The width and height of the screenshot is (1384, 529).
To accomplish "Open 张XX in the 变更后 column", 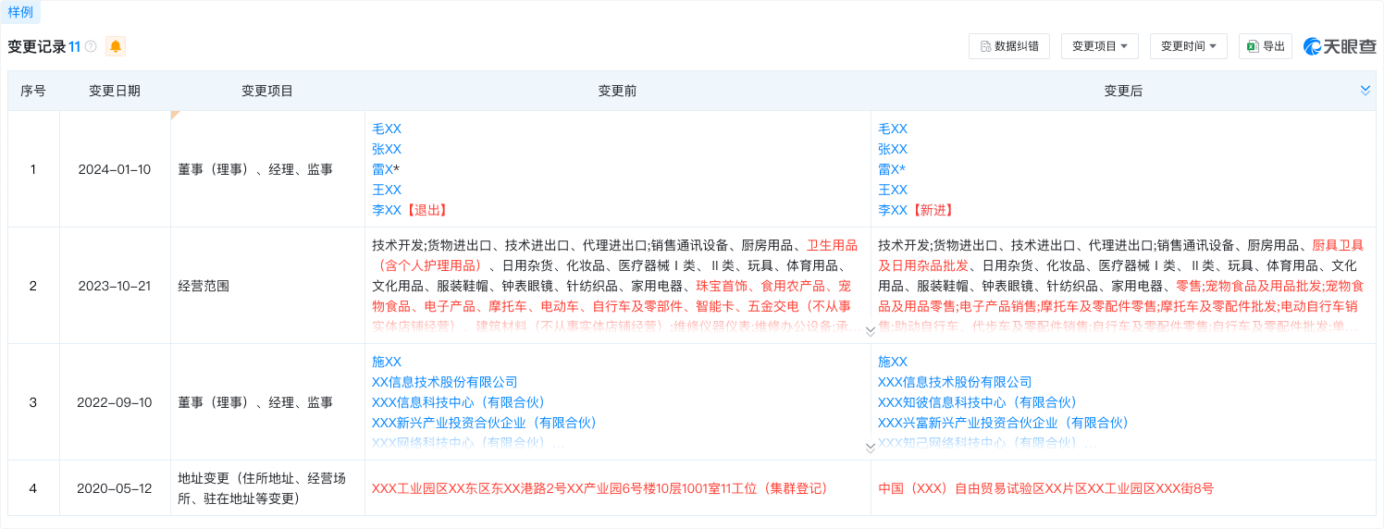I will (x=893, y=149).
